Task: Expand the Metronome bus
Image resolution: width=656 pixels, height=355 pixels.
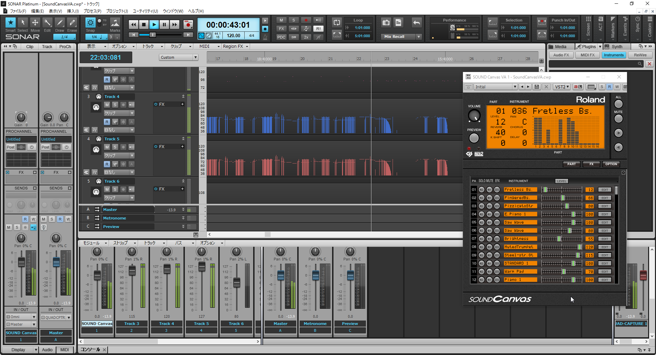Action: point(183,218)
